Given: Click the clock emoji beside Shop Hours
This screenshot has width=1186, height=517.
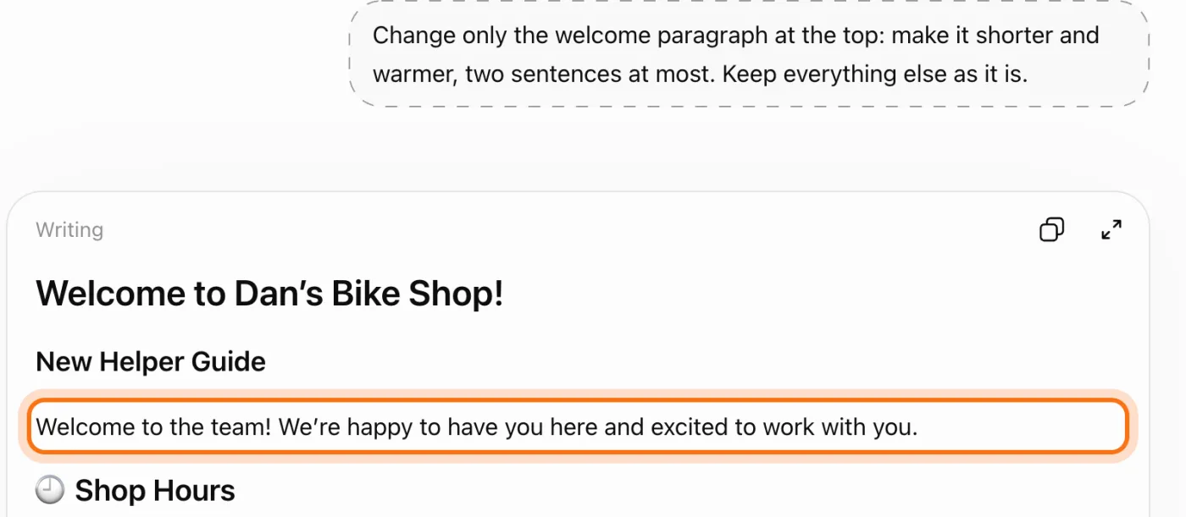Looking at the screenshot, I should click(50, 490).
